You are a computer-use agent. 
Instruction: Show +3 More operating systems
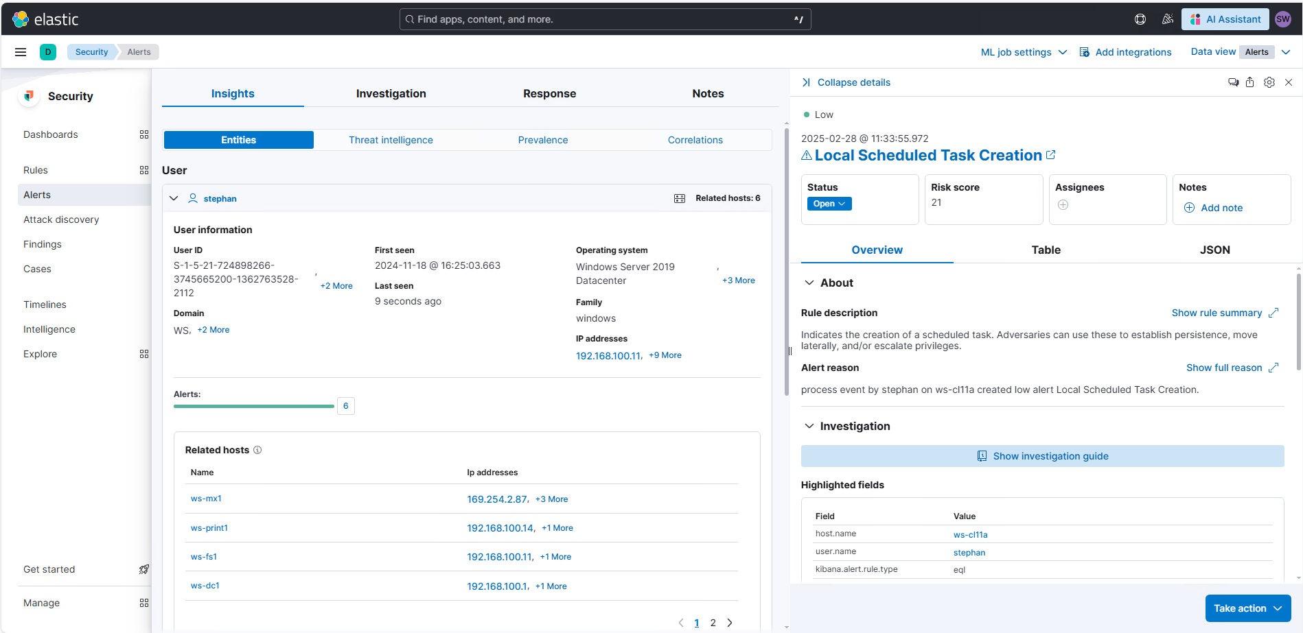[739, 280]
